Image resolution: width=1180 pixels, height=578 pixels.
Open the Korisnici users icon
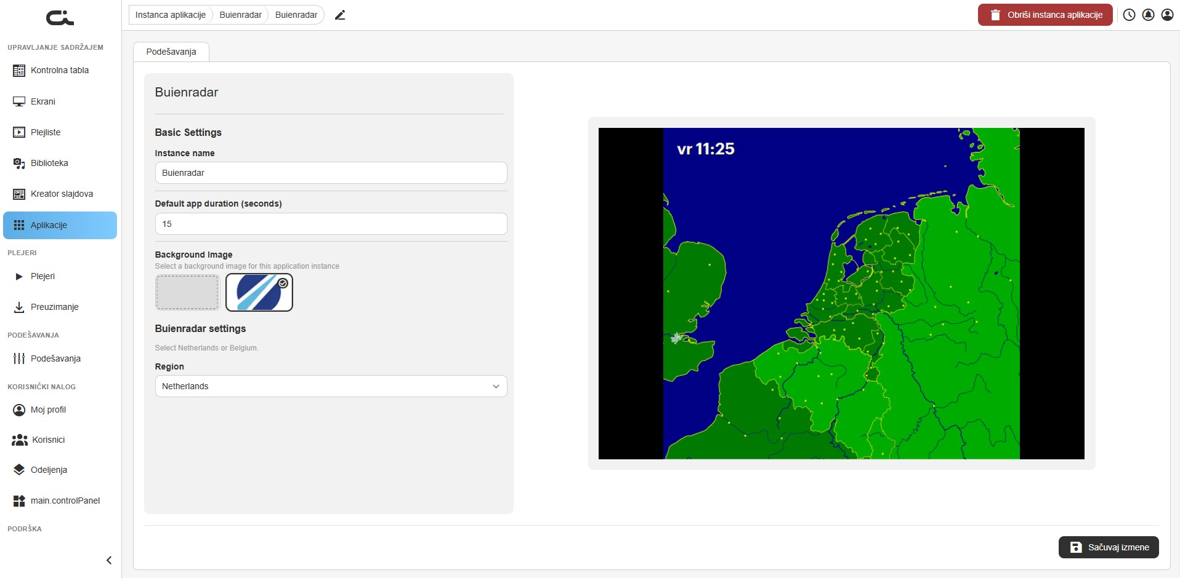click(20, 440)
